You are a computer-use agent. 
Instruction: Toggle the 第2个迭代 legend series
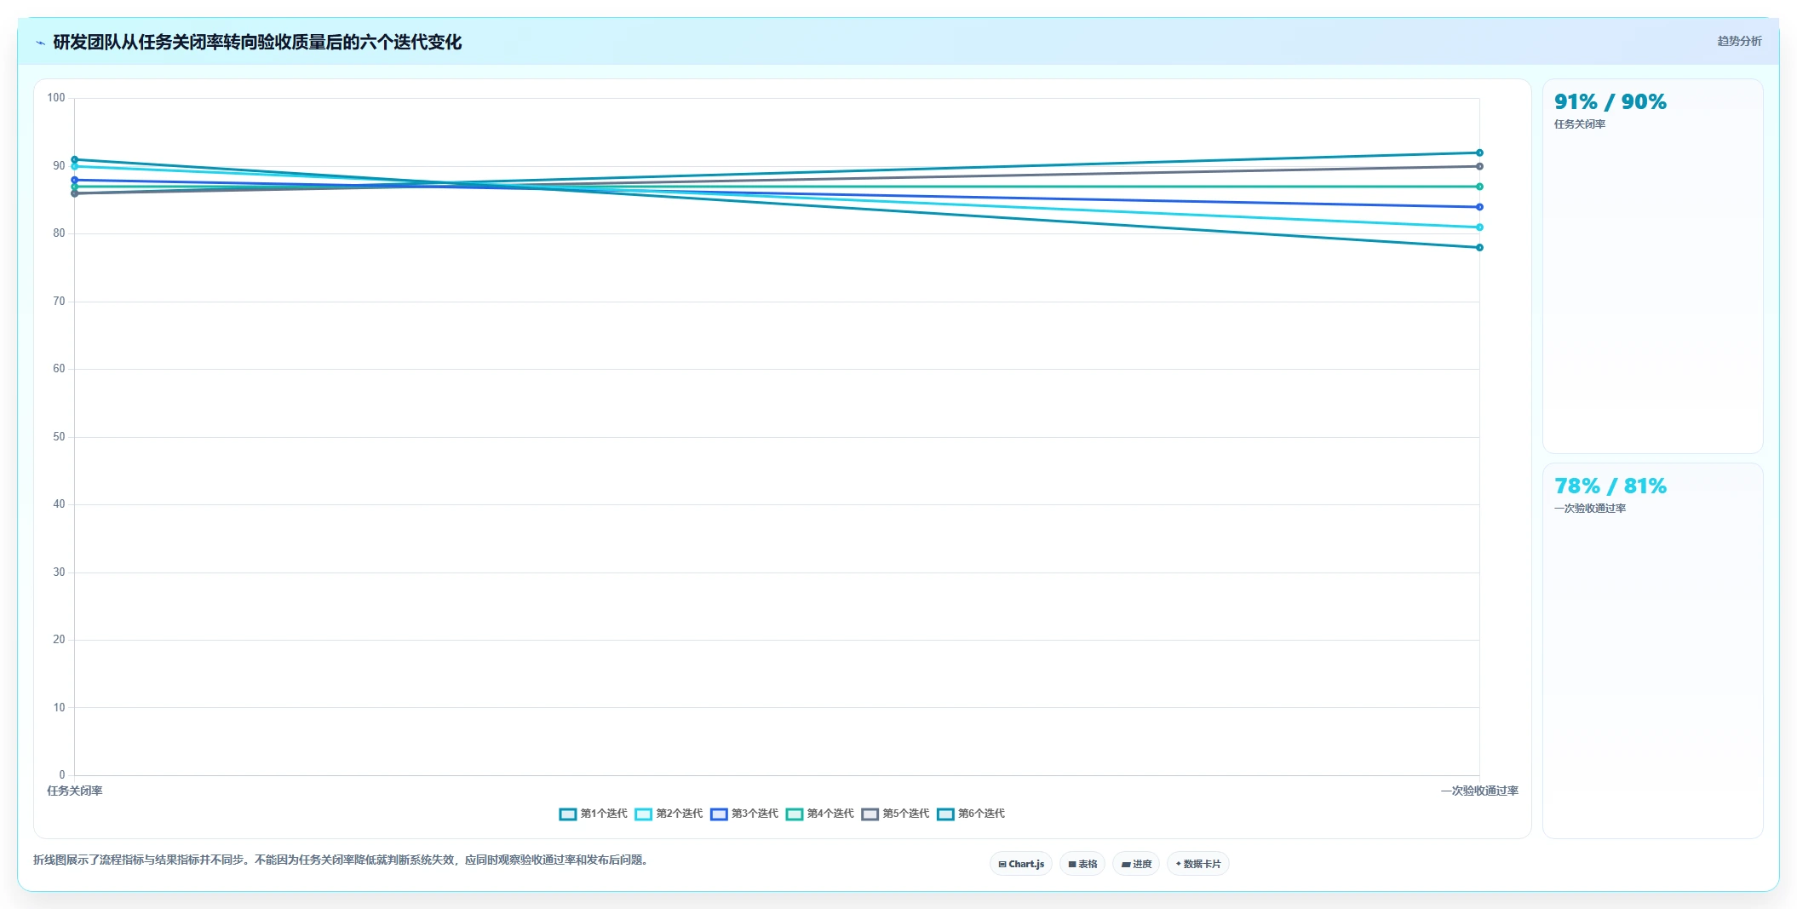click(x=669, y=814)
